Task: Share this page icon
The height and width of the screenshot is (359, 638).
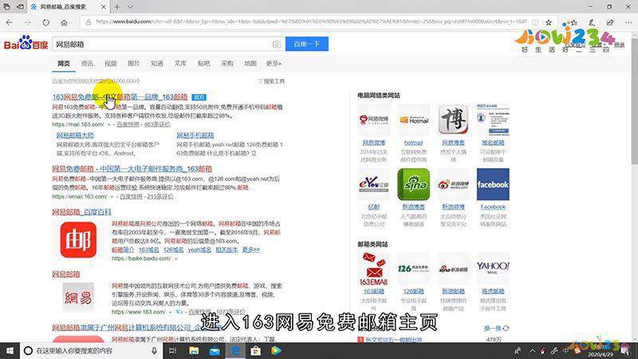Action: tap(610, 22)
